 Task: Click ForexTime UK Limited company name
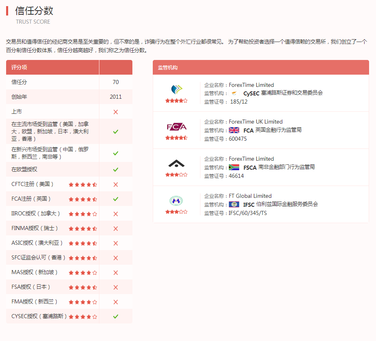click(255, 122)
